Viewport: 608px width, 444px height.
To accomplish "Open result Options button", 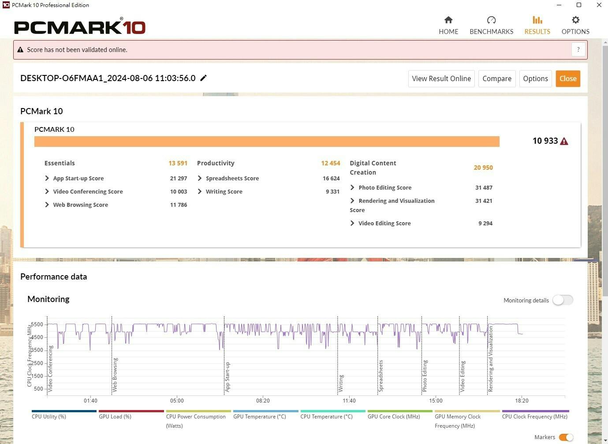I will 535,78.
